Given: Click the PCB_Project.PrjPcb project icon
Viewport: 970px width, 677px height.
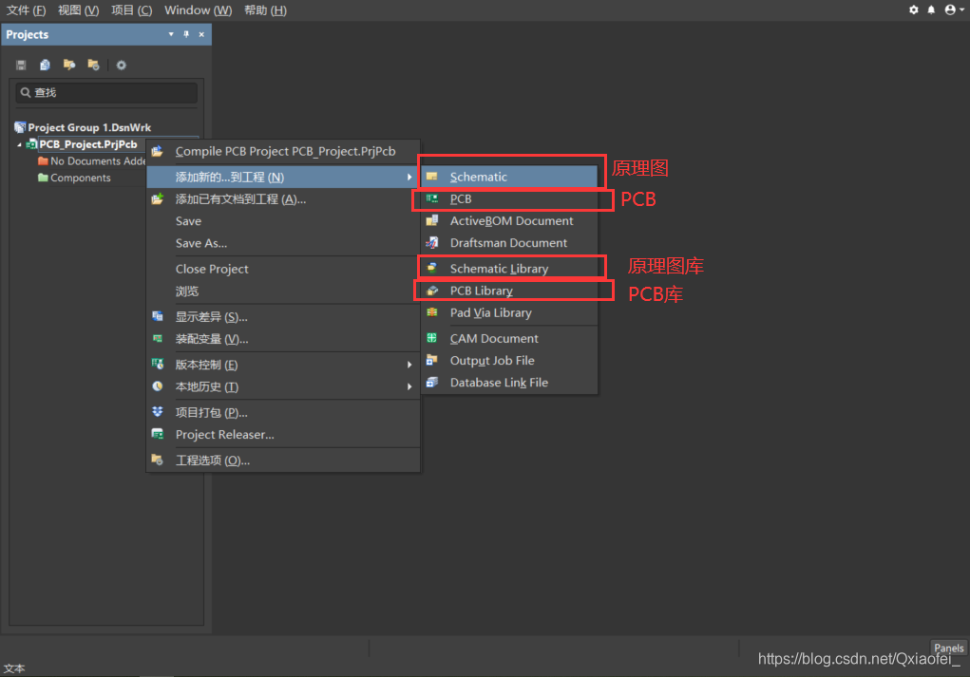Looking at the screenshot, I should tap(32, 144).
